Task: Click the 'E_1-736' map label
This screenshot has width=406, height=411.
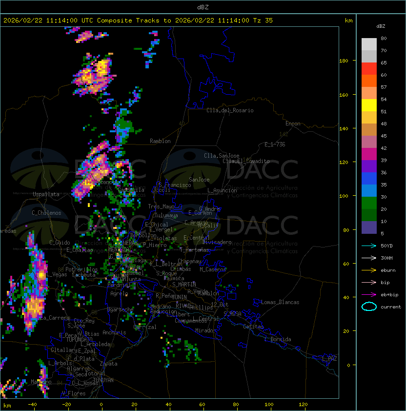Action: (x=275, y=144)
